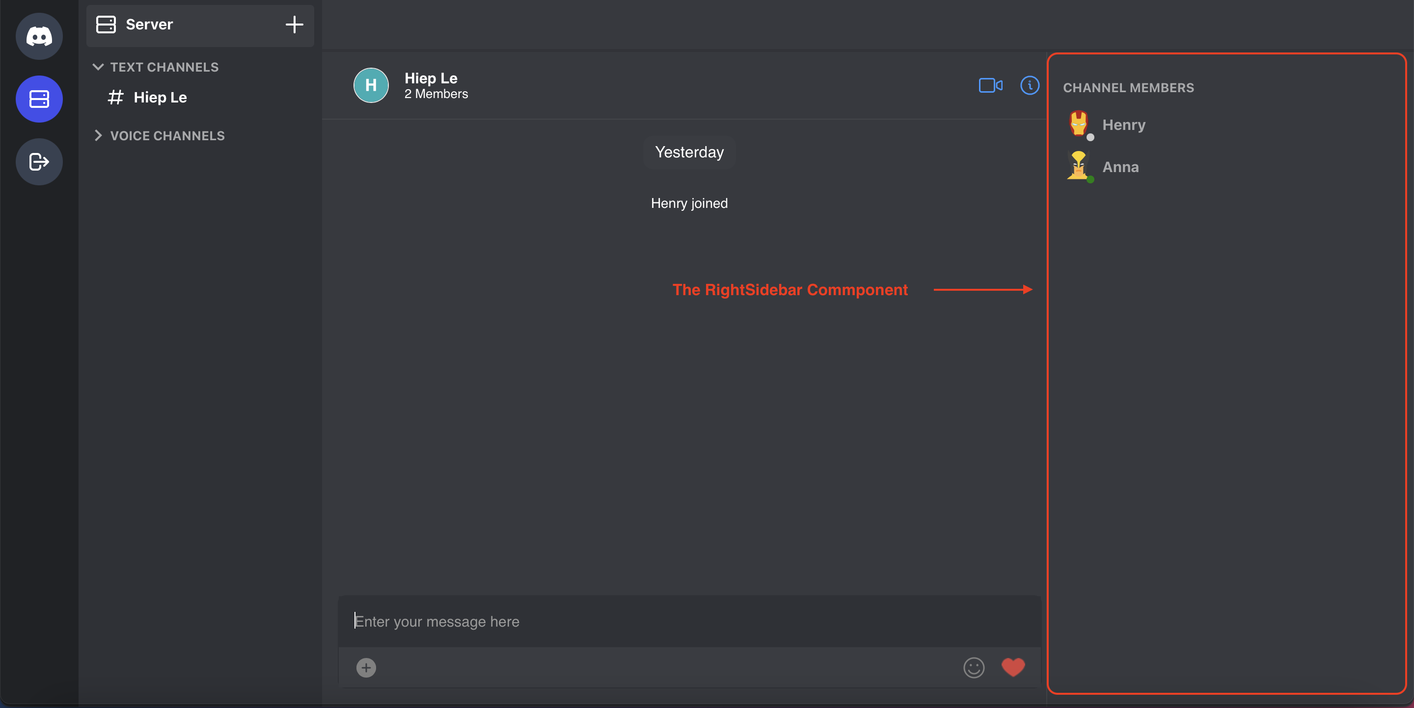Click the logout/leave icon in sidebar
Viewport: 1414px width, 708px height.
coord(40,162)
